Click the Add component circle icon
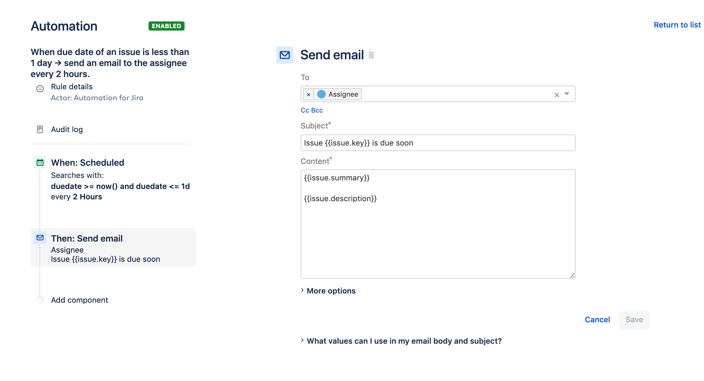This screenshot has width=704, height=381. 39,300
